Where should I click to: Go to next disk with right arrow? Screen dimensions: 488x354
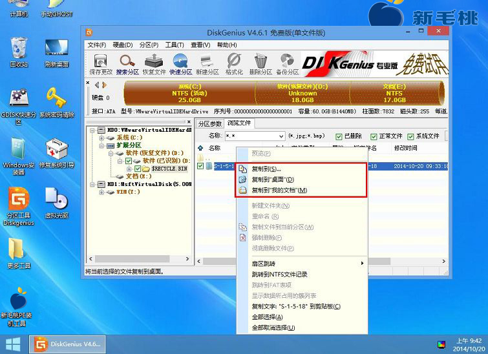[104, 85]
